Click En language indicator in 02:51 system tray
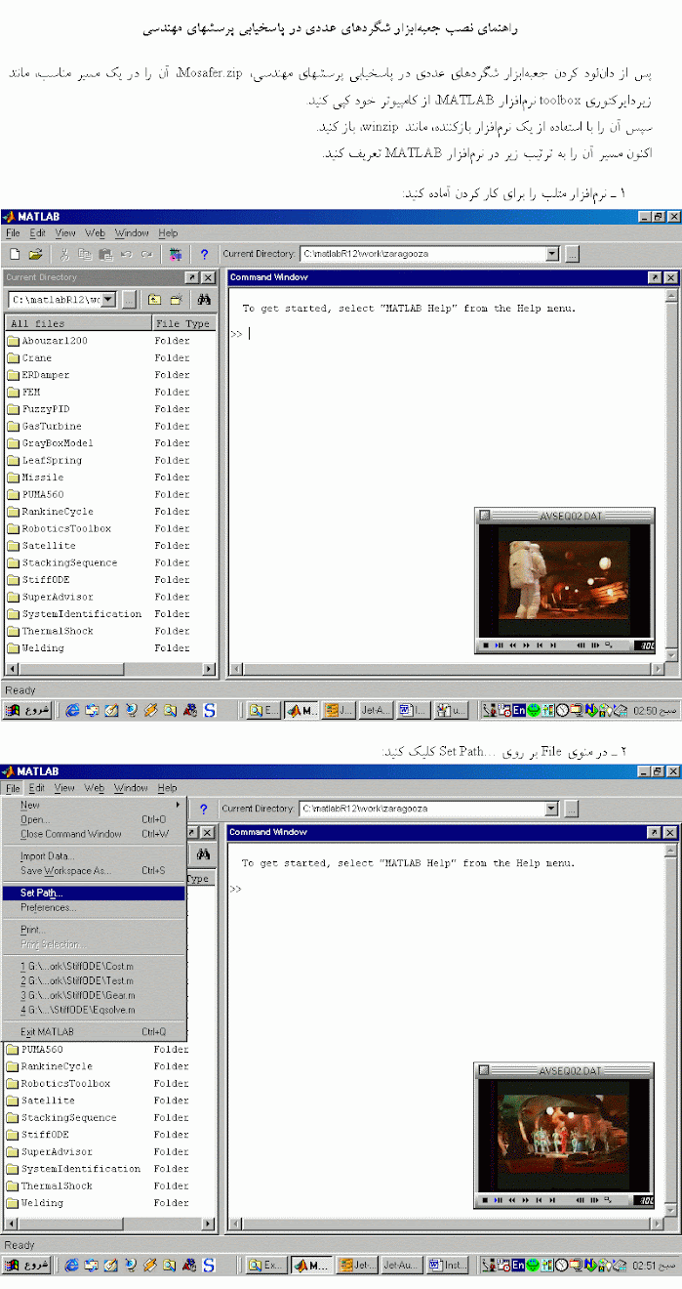Viewport: 682px width, 1289px height. [518, 1266]
